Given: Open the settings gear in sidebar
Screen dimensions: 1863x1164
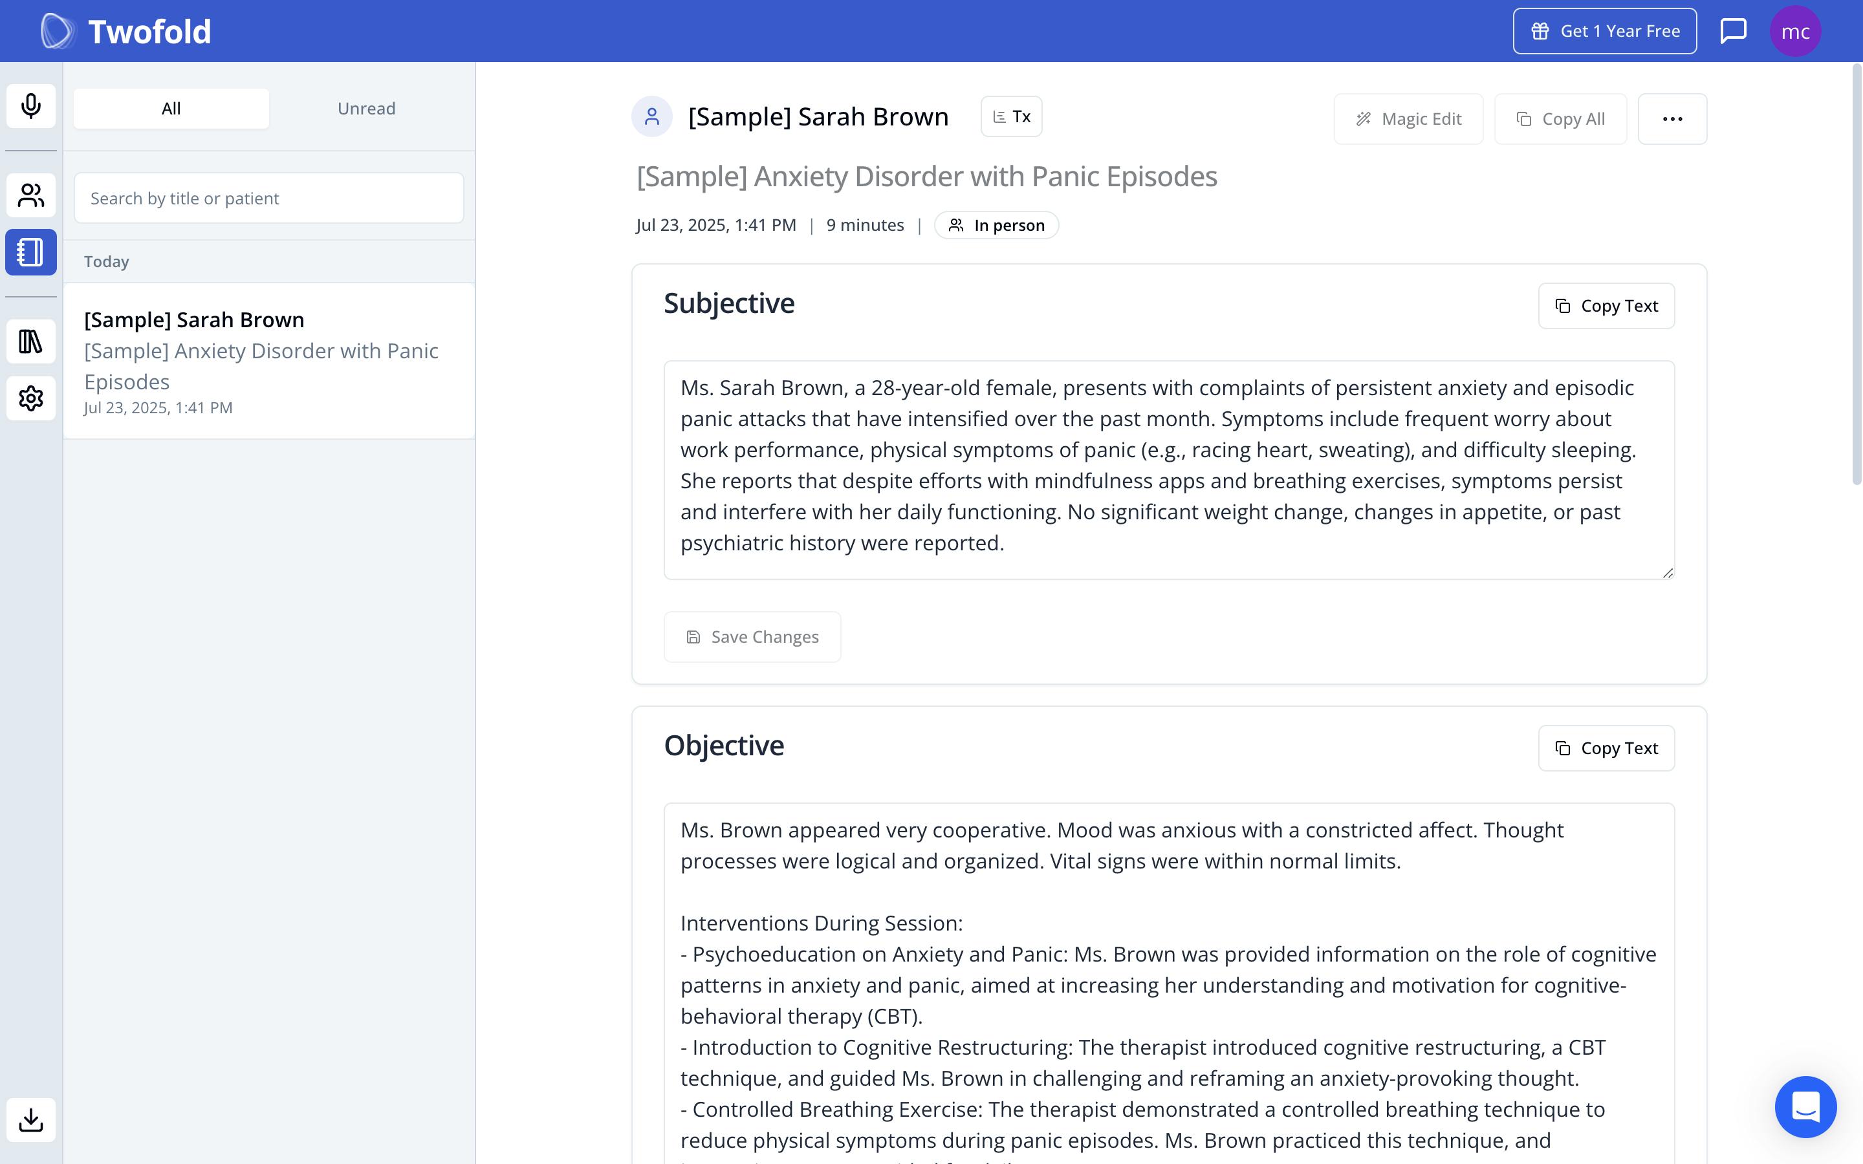Looking at the screenshot, I should tap(31, 398).
